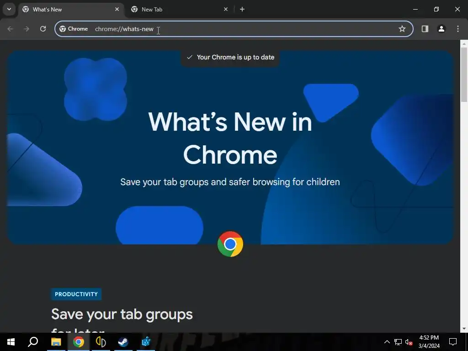Reload the page
The height and width of the screenshot is (351, 468).
pos(43,29)
